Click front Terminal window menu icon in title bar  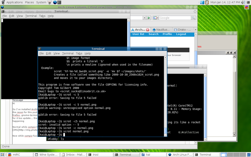[x=40, y=49]
